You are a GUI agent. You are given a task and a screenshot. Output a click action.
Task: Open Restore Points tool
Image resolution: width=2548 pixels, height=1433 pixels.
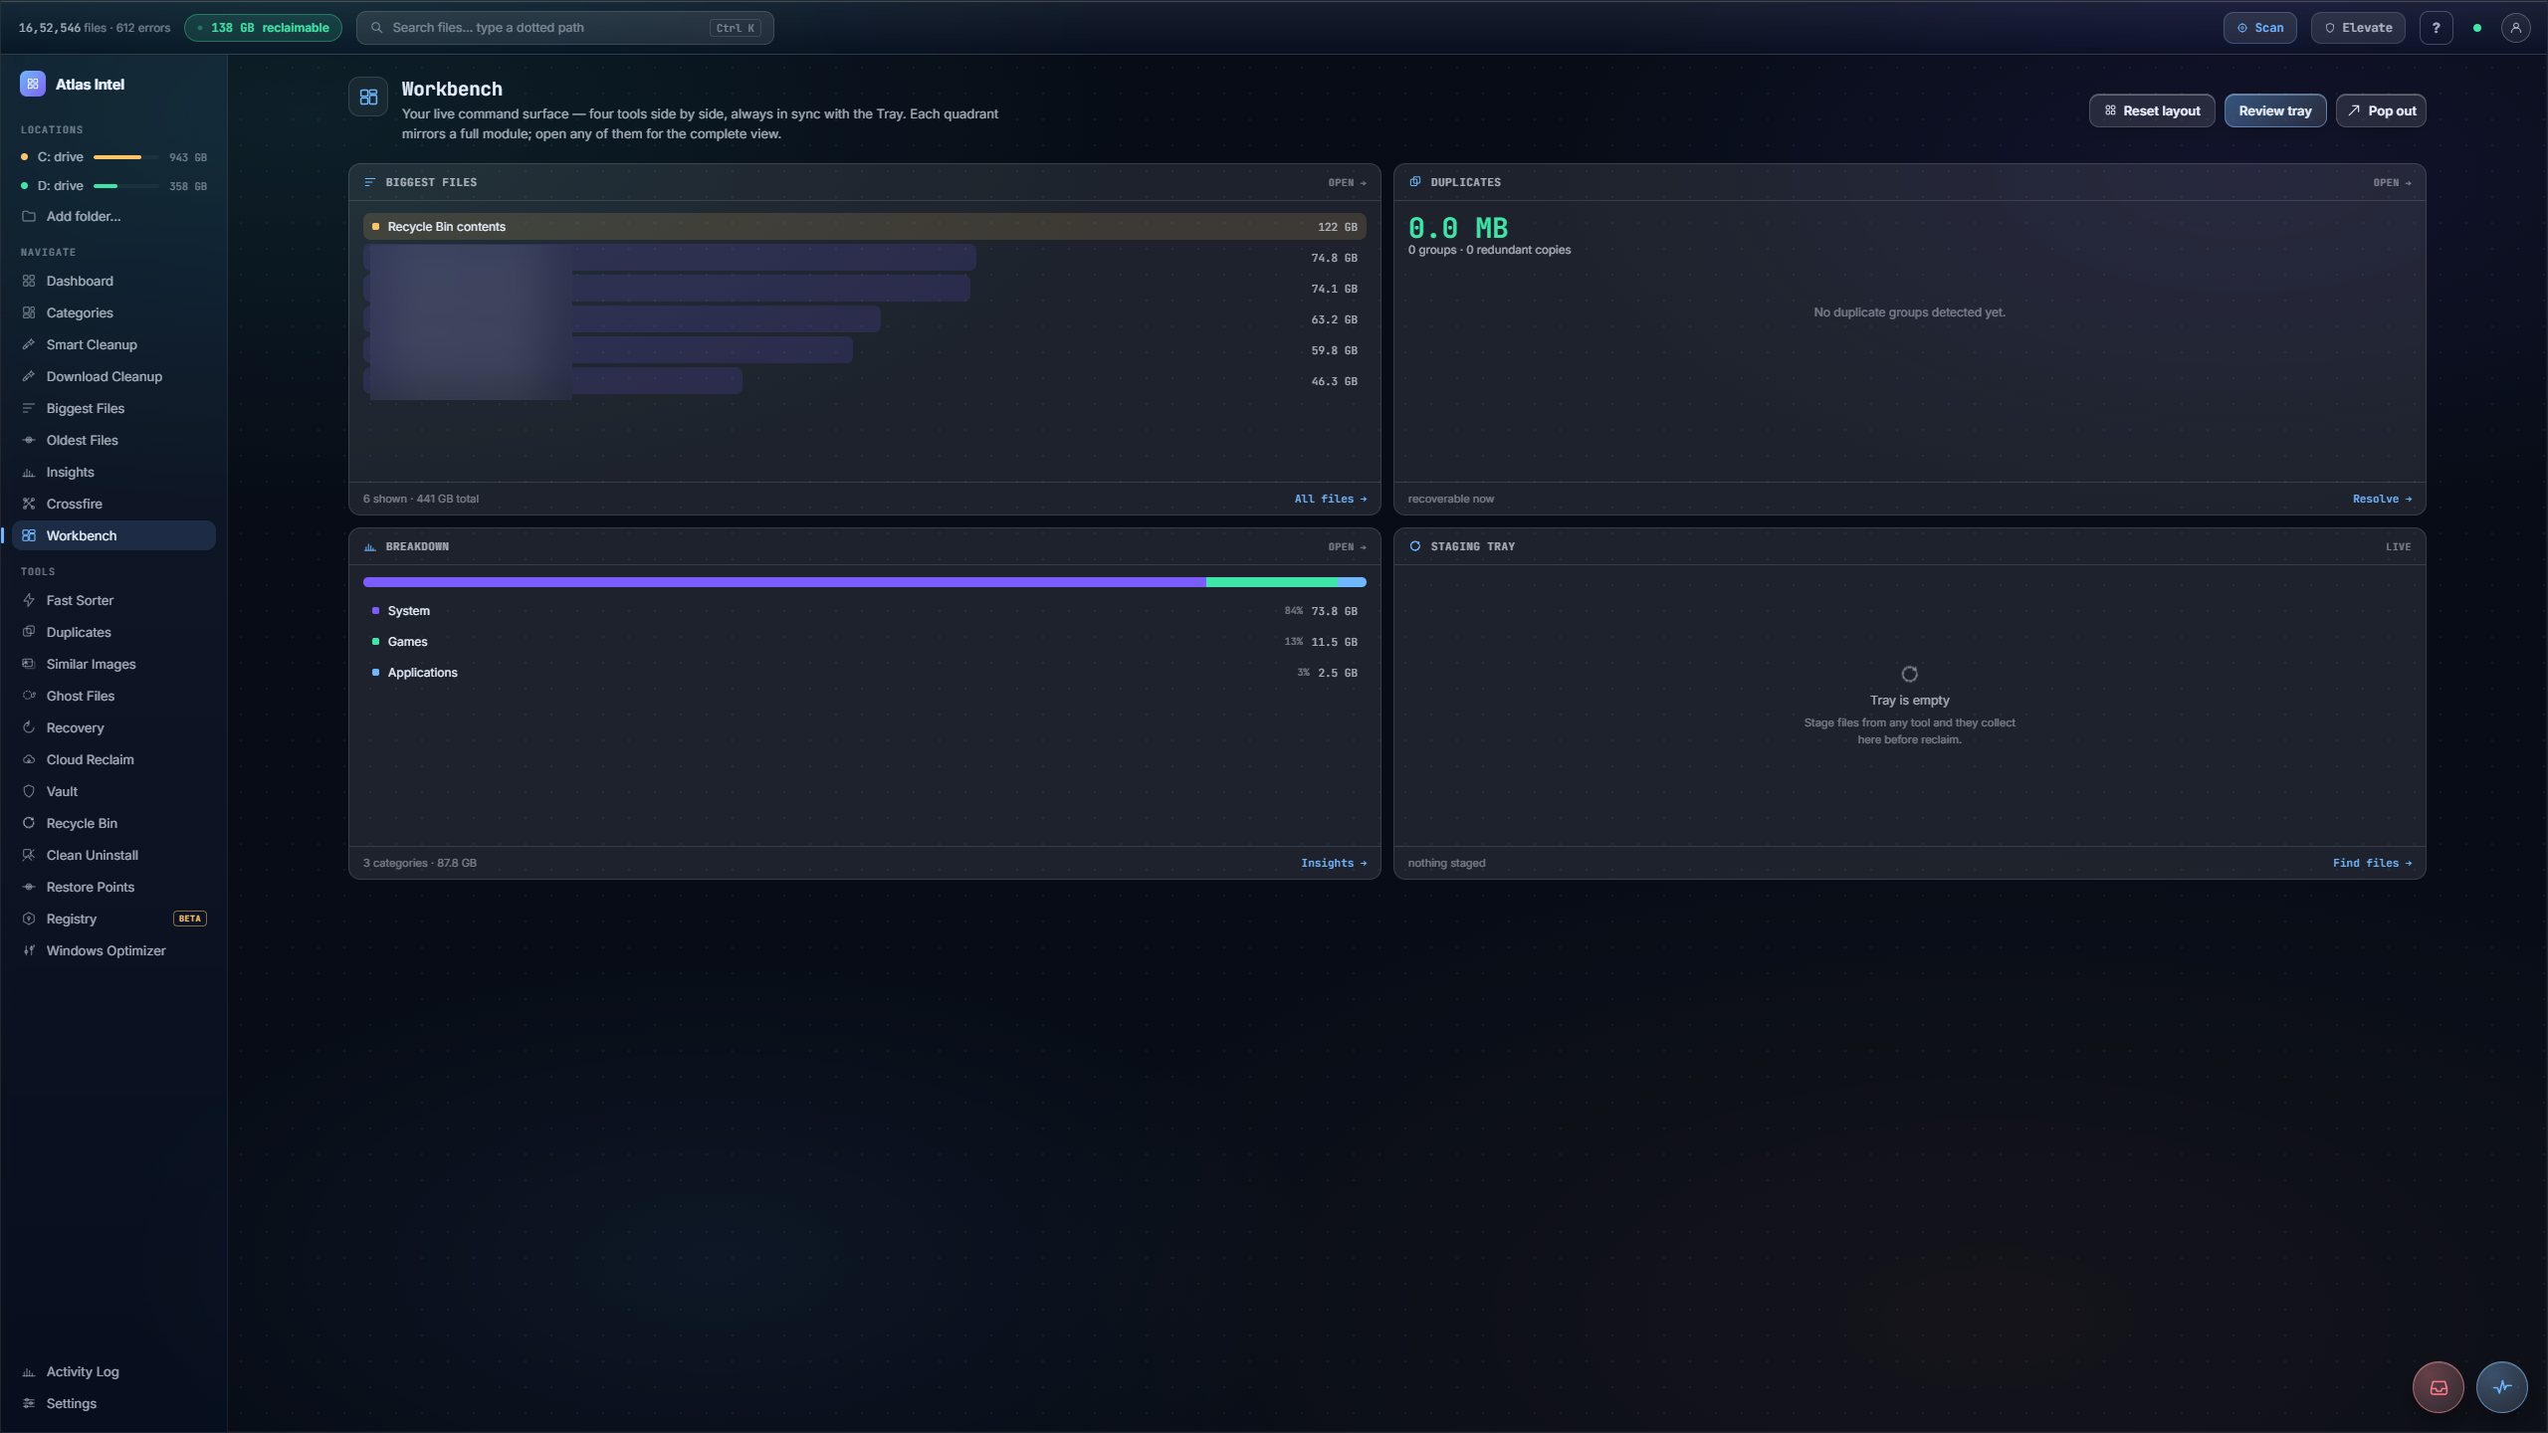pyautogui.click(x=113, y=887)
